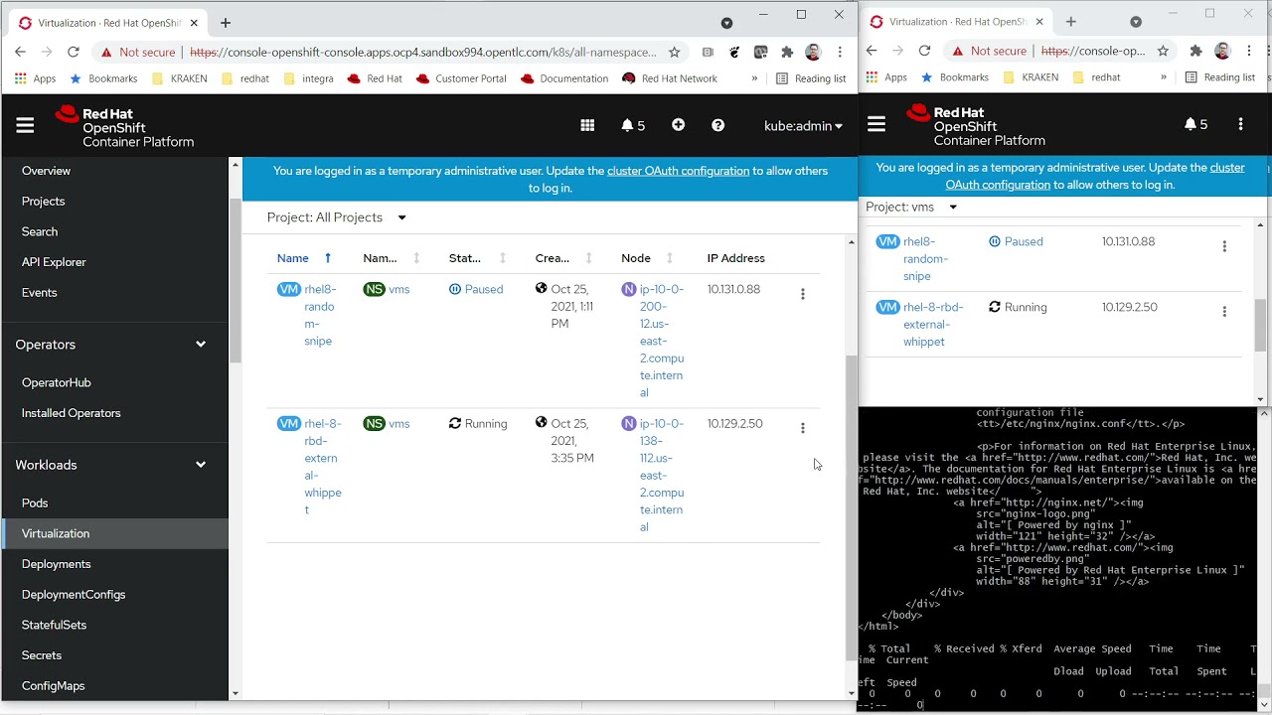Open node ip-10-0-138-112 link
1272x715 pixels.
(x=662, y=475)
